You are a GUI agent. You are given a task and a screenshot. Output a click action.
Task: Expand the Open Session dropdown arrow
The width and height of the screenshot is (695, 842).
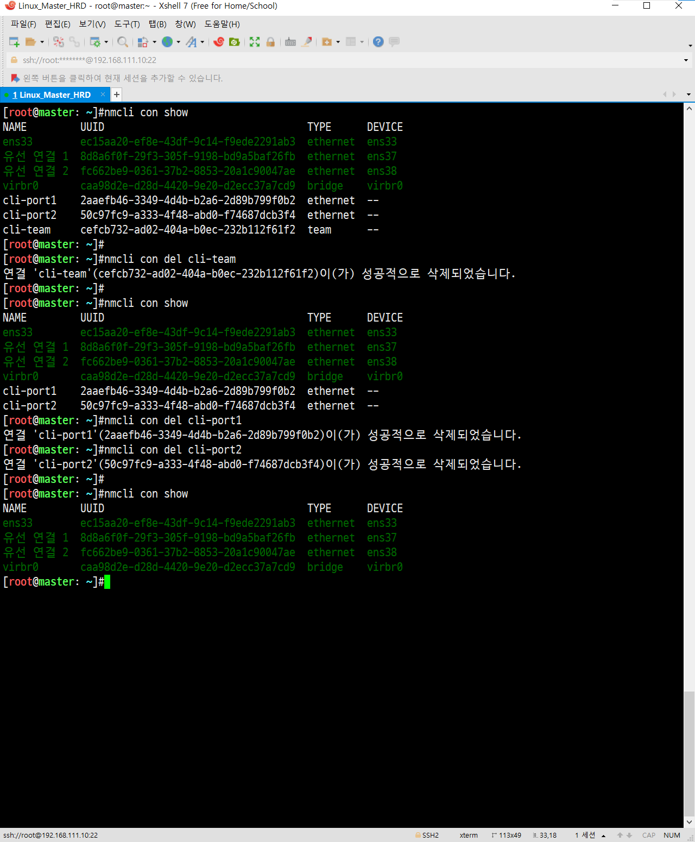click(x=42, y=42)
